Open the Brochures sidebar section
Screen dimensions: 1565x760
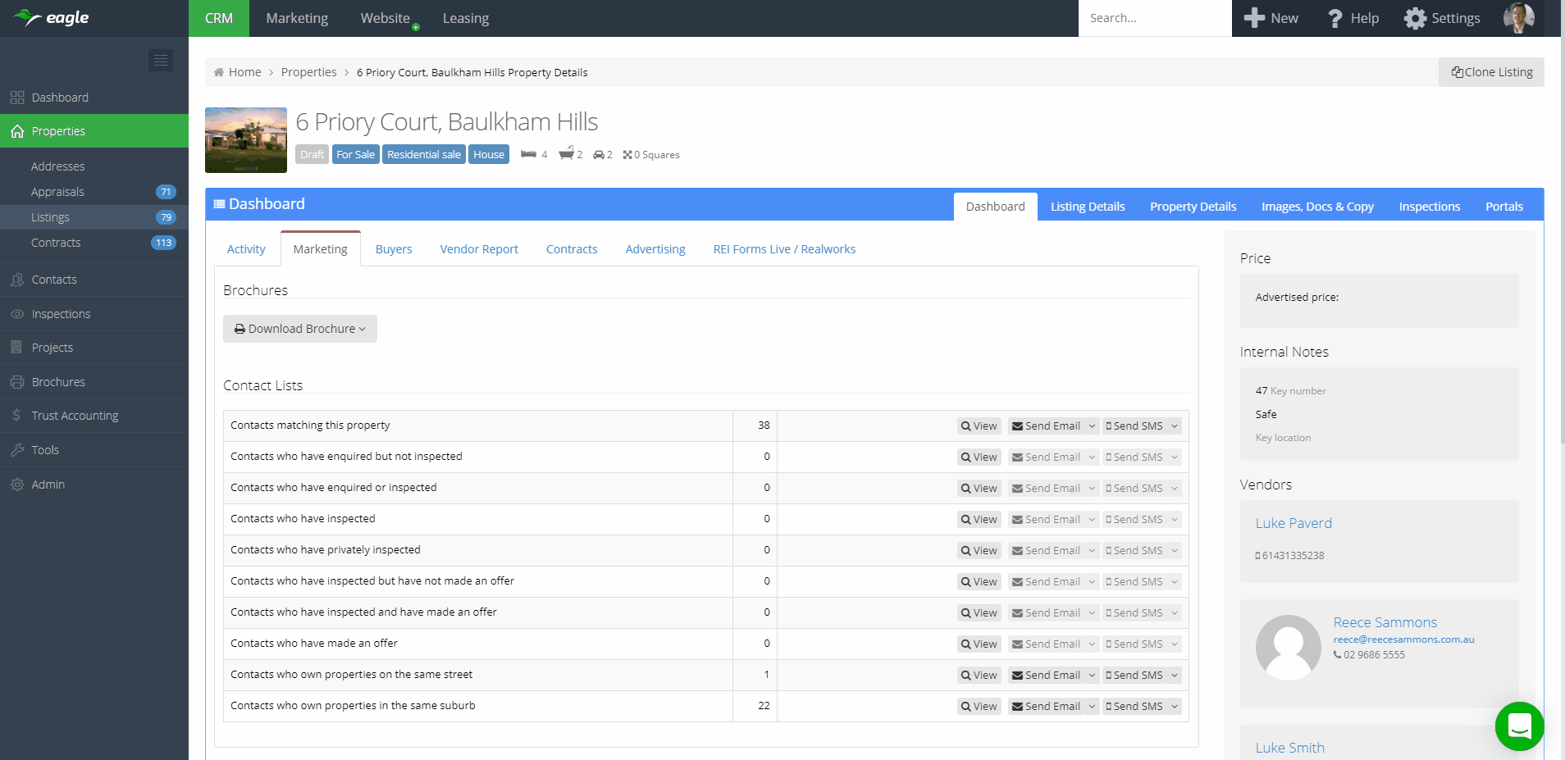pyautogui.click(x=58, y=382)
